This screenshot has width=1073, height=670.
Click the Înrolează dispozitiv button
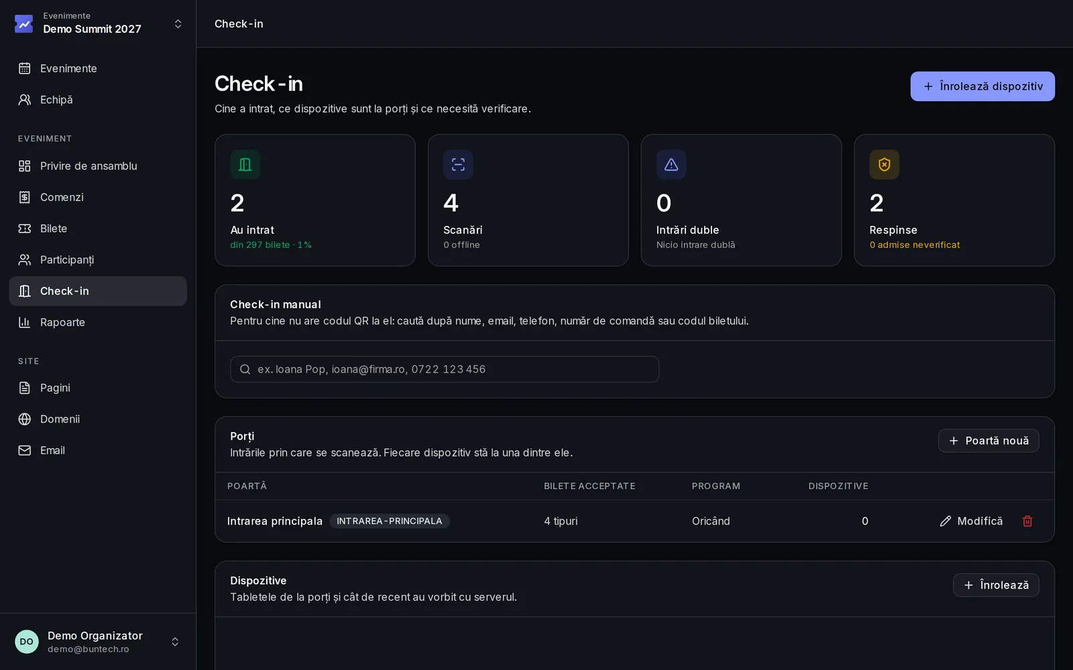(x=982, y=86)
